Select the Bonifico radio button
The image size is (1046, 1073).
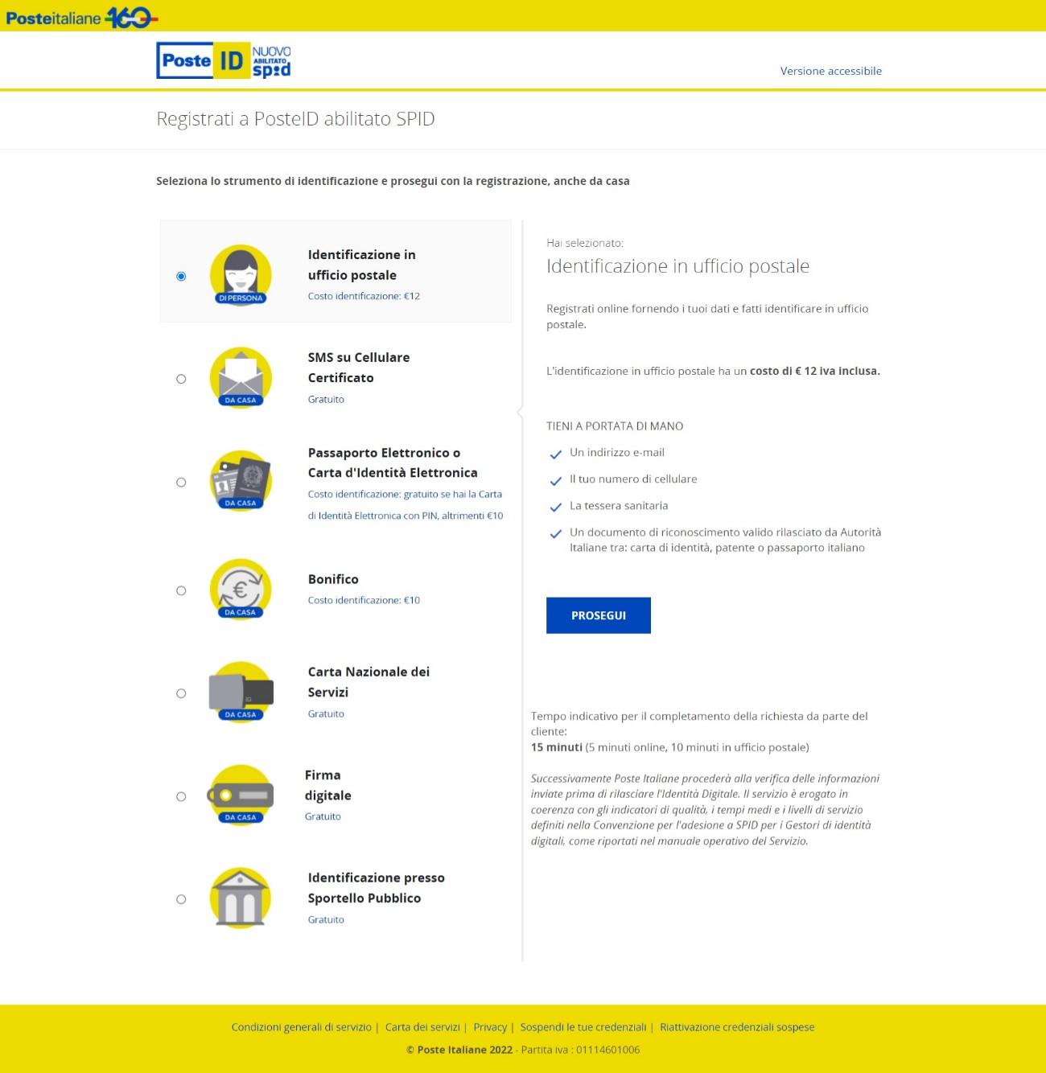pos(181,590)
